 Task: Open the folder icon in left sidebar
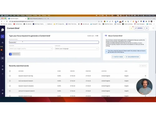pyautogui.click(x=2, y=43)
